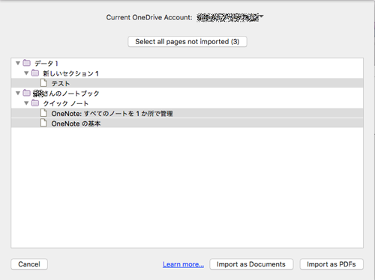Select OneNote: すべてのノートを 1 か所で管理 row

(x=187, y=113)
